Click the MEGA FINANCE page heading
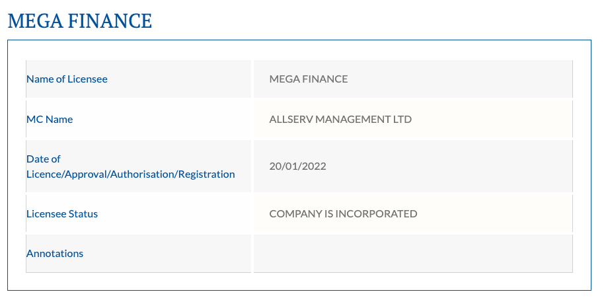Viewport: 606px width, 298px height. pos(79,20)
